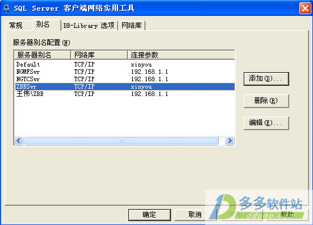313x225 pixels.
Task: Select the ZBBSvr alias row
Action: [124, 86]
